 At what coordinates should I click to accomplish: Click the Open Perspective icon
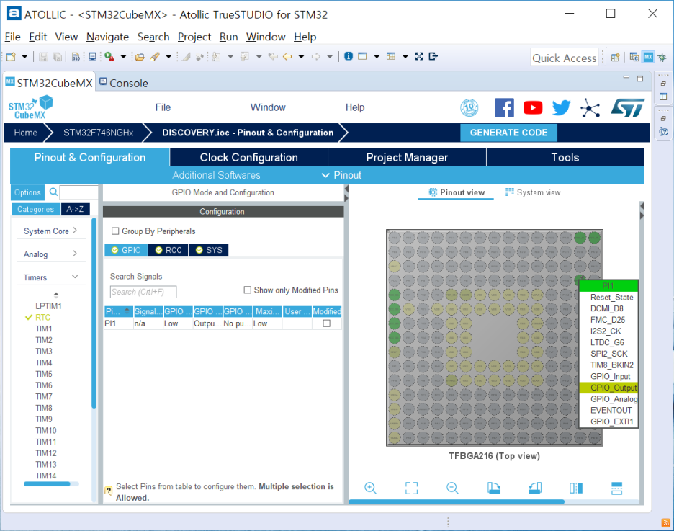pos(616,57)
